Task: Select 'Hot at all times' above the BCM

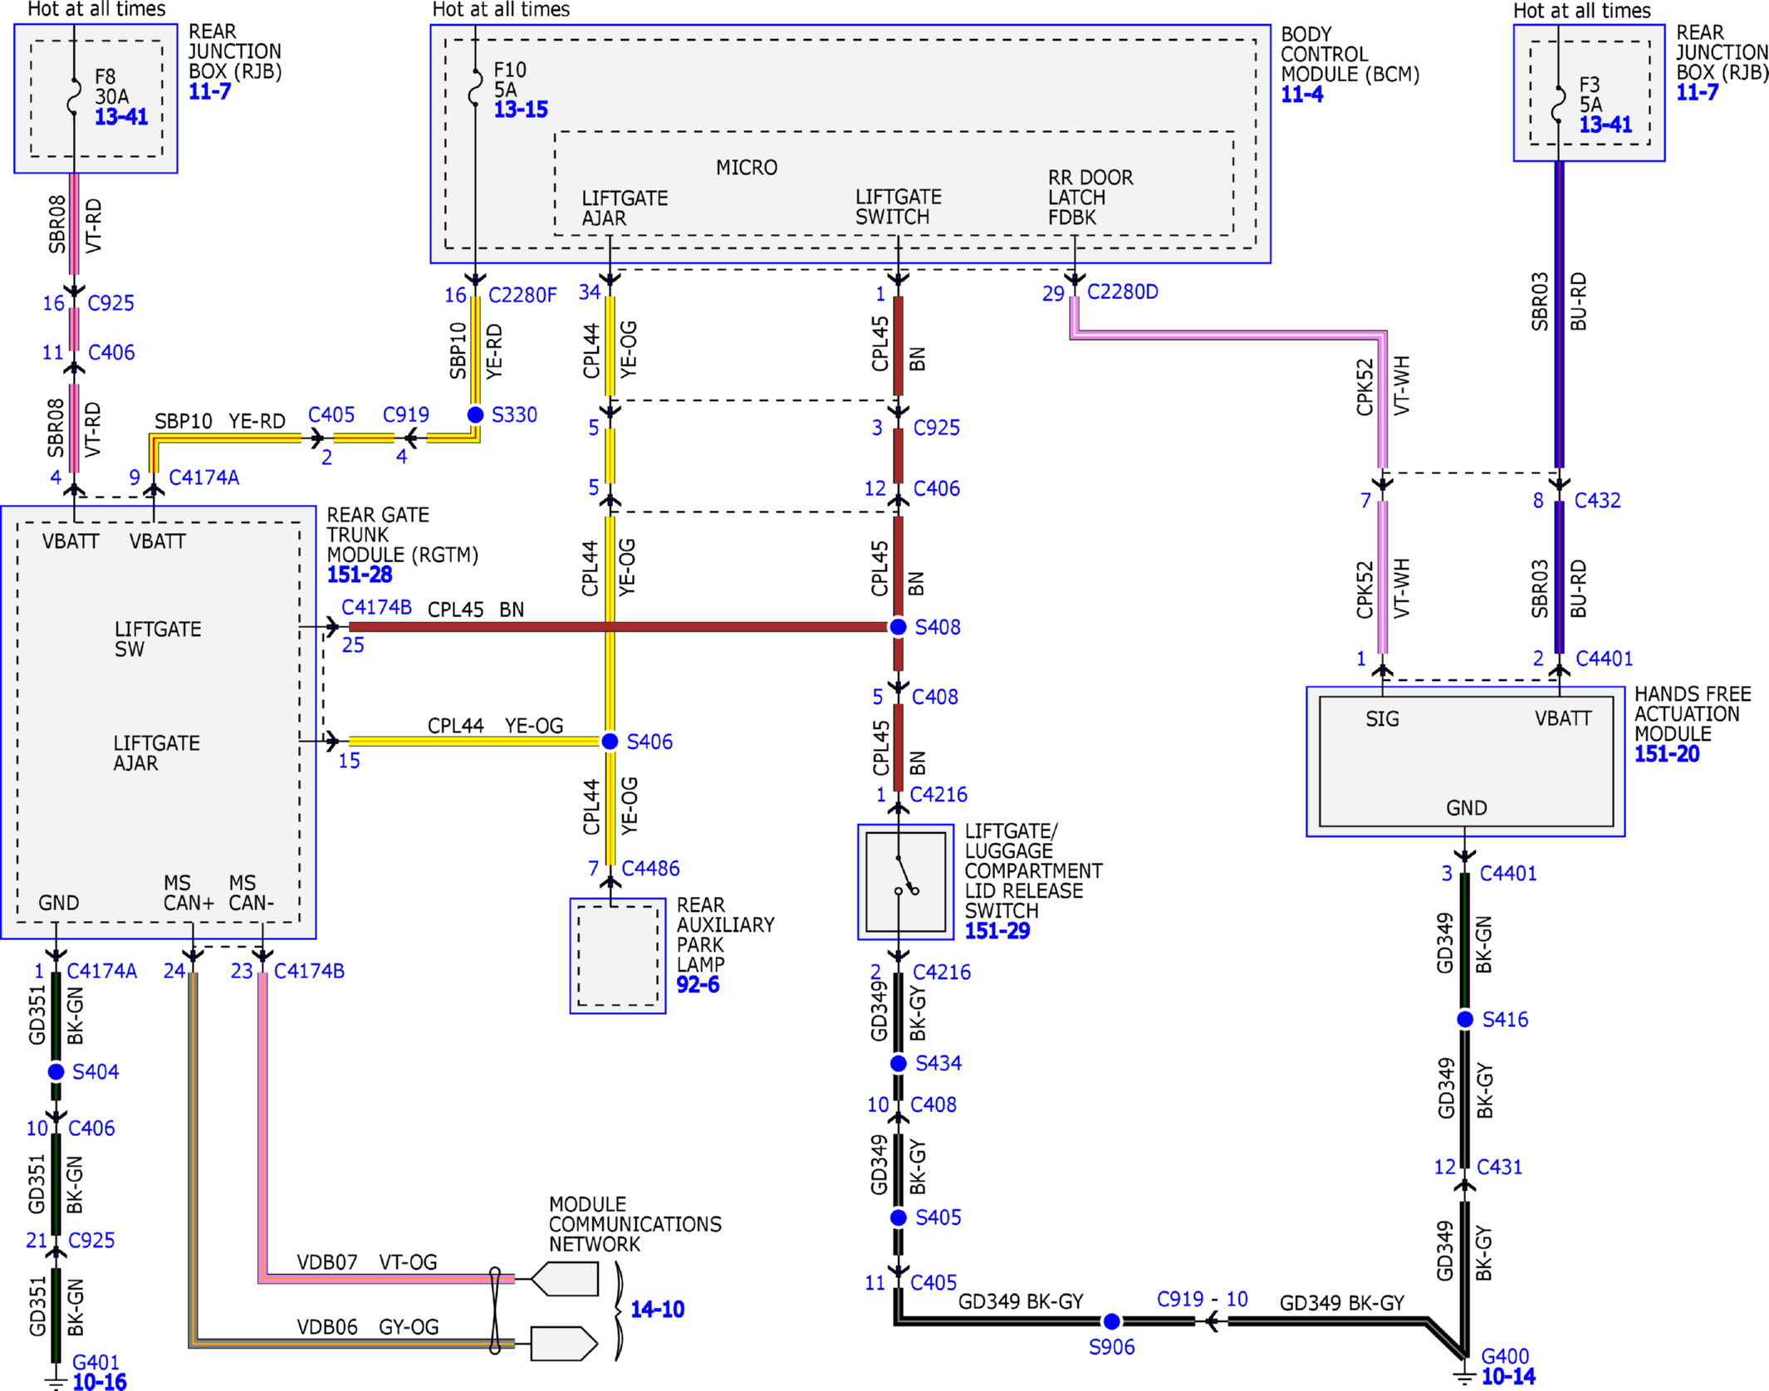Action: click(x=501, y=10)
